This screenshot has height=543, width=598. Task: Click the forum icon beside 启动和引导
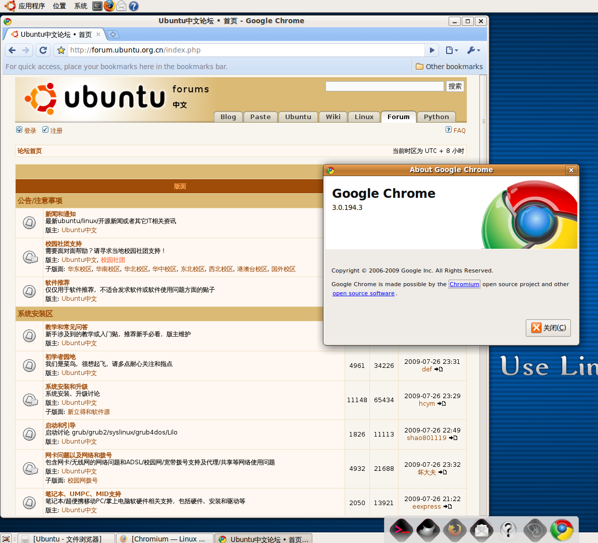29,433
